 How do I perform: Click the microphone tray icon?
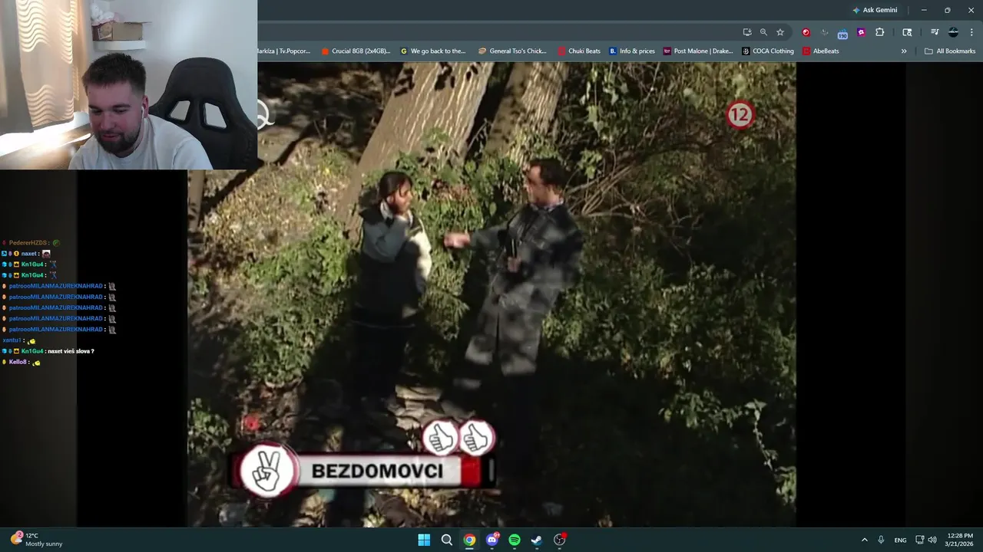pos(881,540)
